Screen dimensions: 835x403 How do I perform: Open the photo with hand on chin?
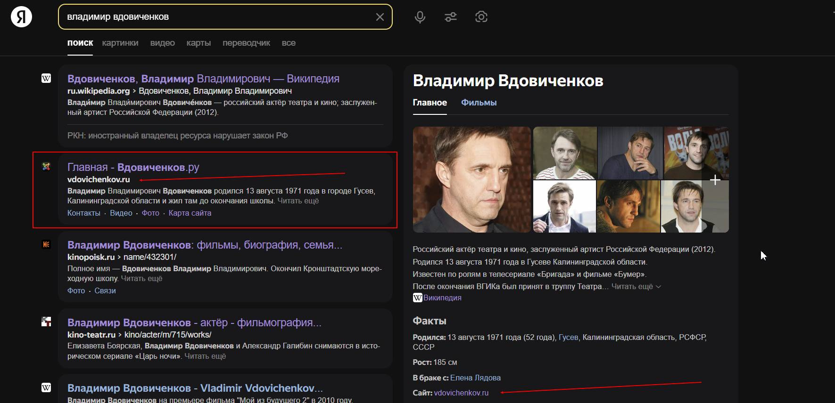630,153
